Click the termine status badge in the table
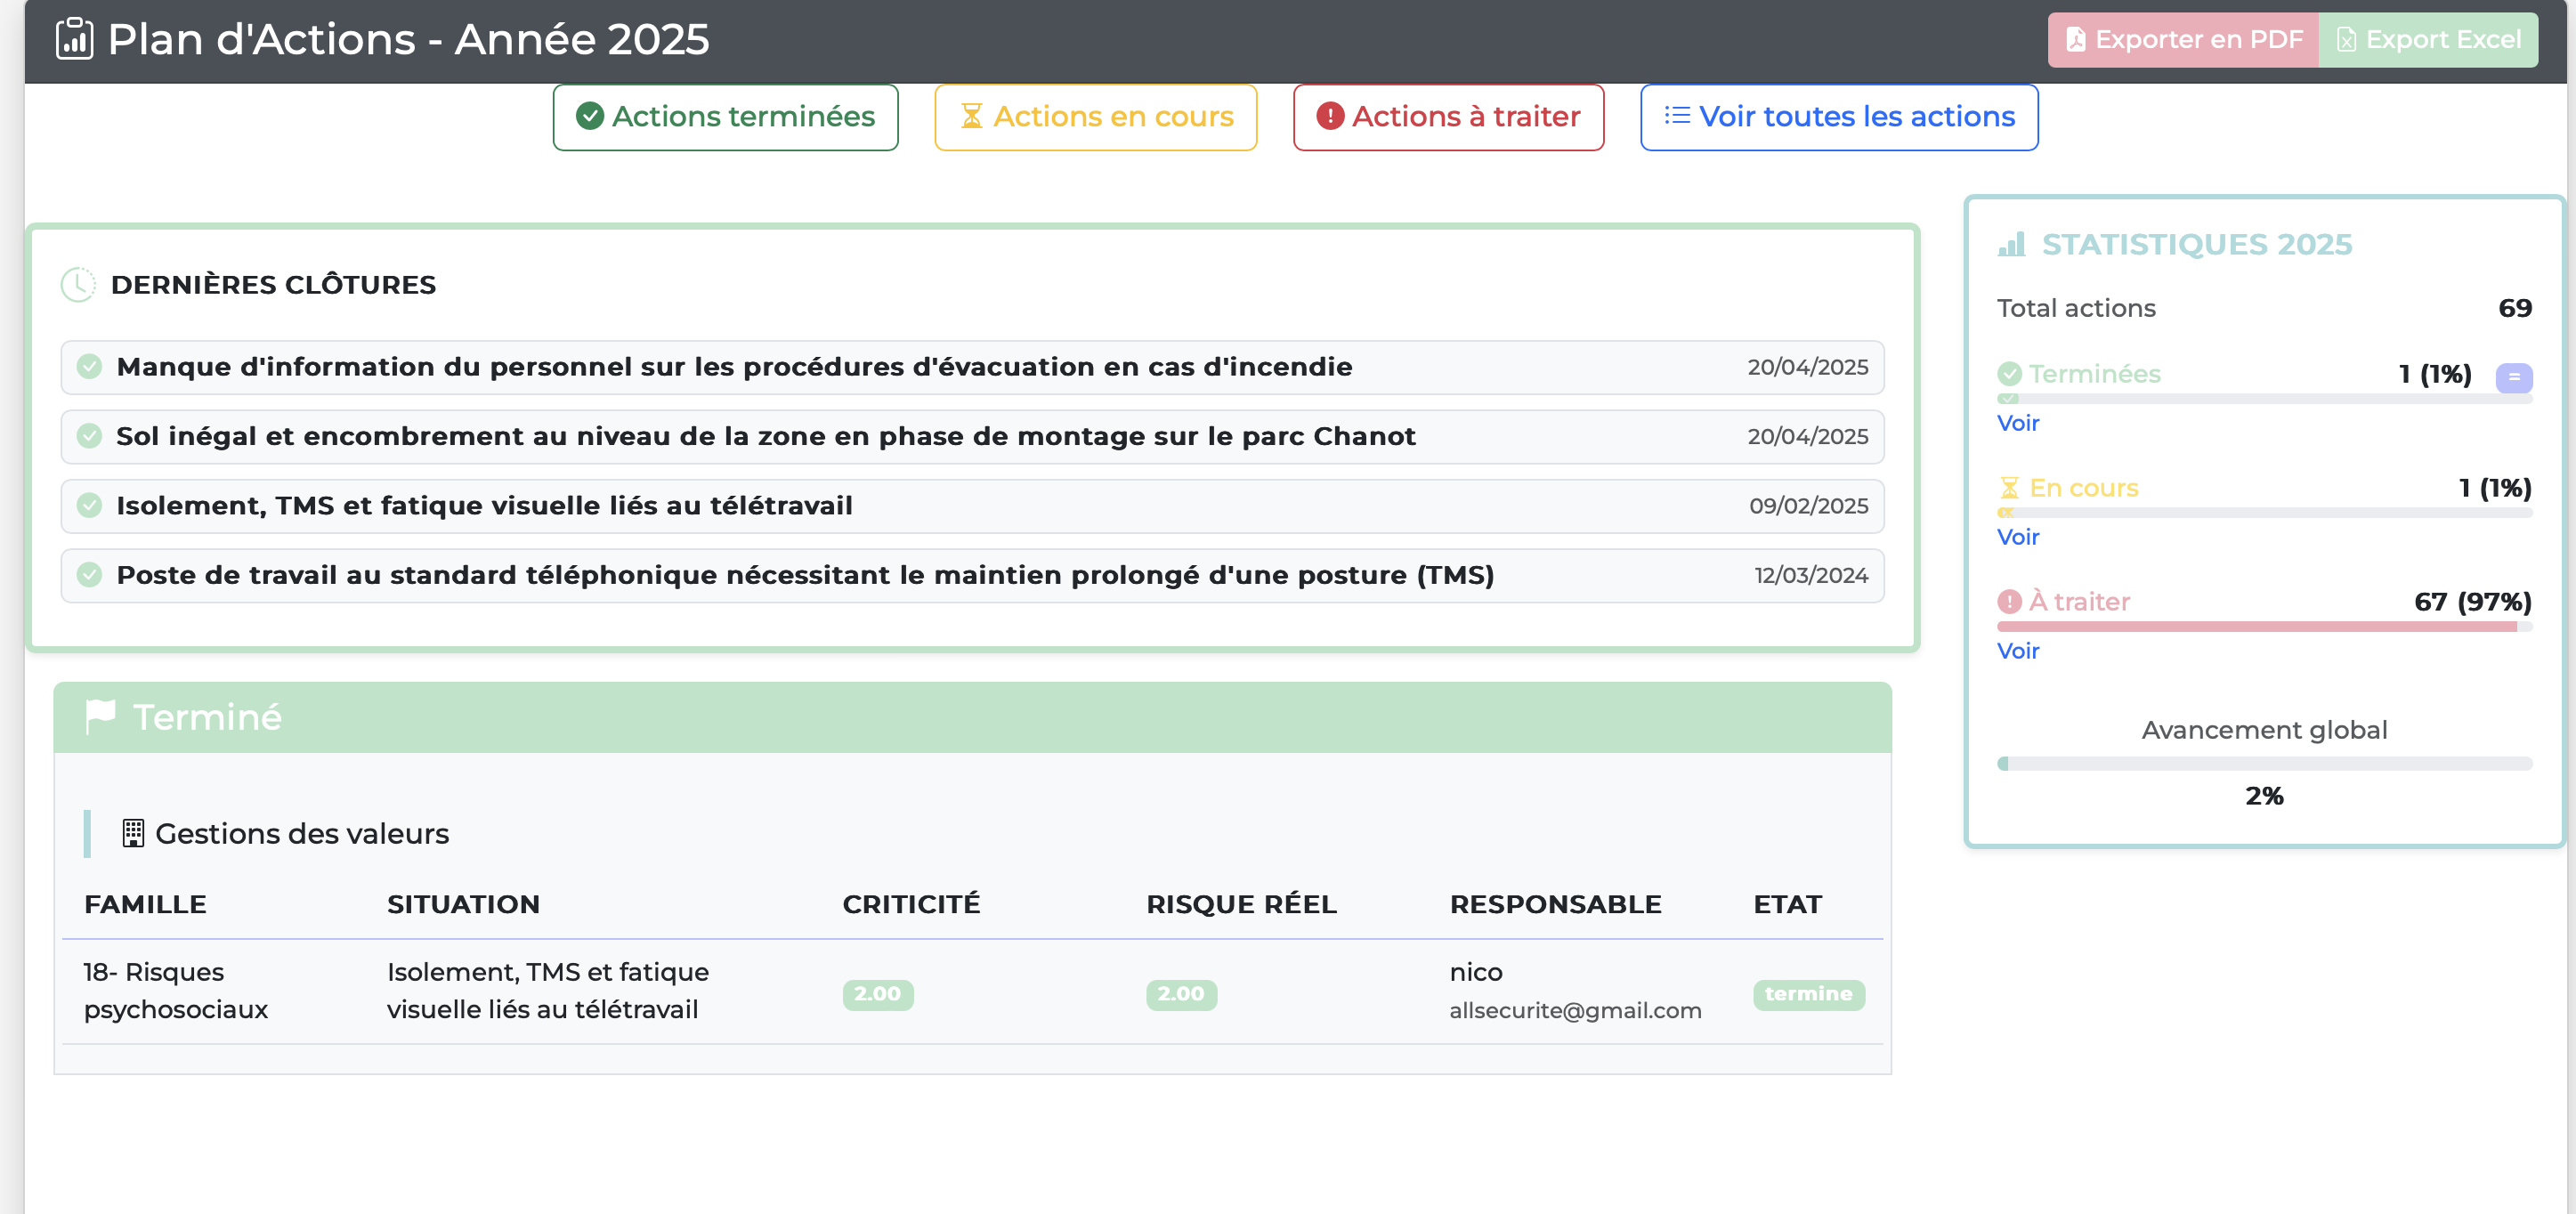The width and height of the screenshot is (2576, 1214). coord(1808,994)
